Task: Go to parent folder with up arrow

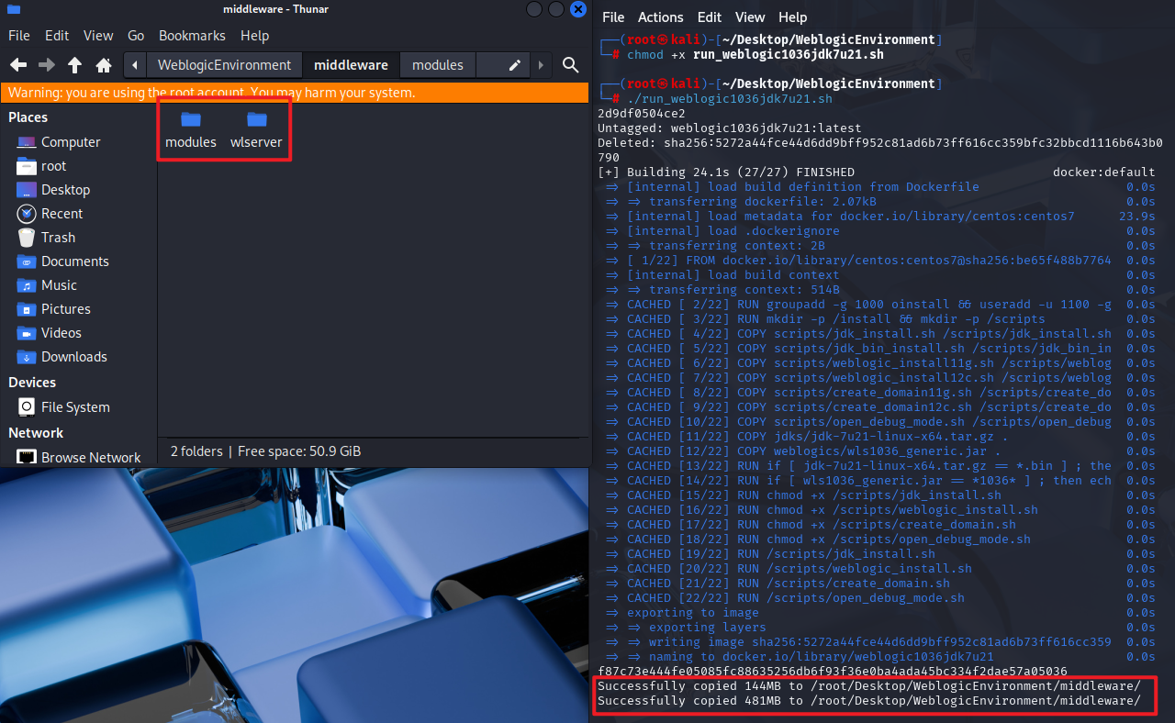Action: [75, 65]
